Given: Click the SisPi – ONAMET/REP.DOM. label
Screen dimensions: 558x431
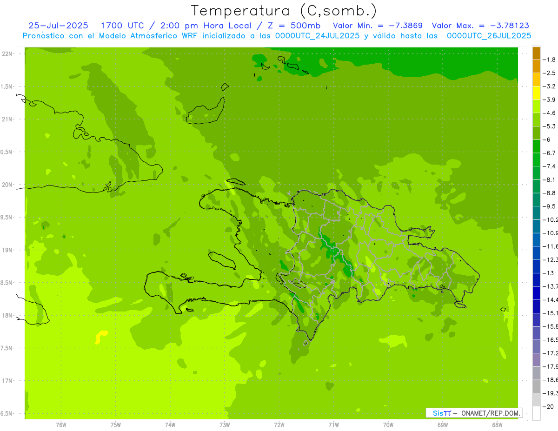Looking at the screenshot, I should point(474,413).
